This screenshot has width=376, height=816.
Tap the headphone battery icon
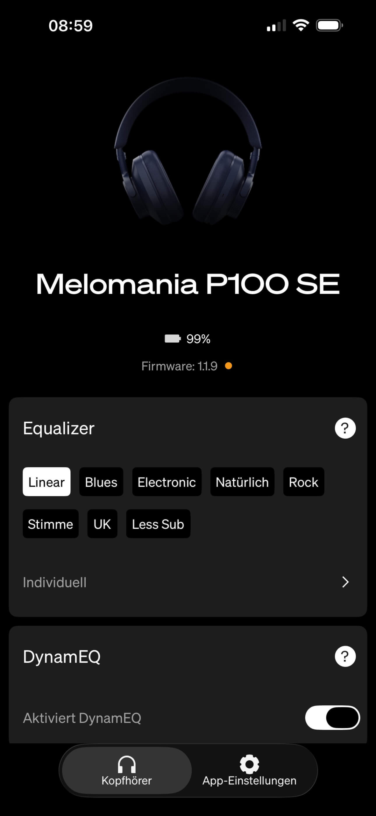click(173, 339)
